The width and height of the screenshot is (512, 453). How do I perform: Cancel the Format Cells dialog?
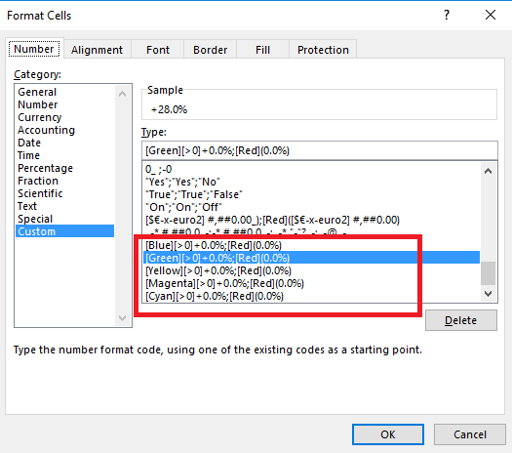[470, 434]
